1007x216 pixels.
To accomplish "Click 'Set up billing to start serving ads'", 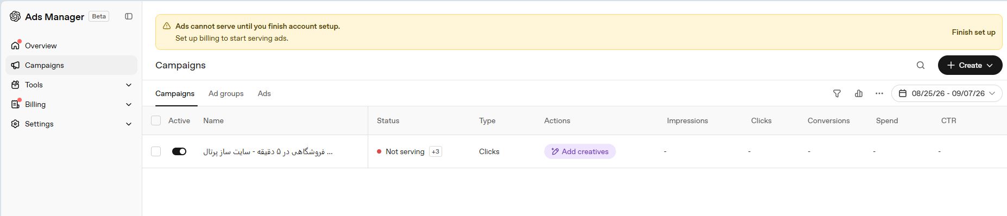I will click(232, 38).
